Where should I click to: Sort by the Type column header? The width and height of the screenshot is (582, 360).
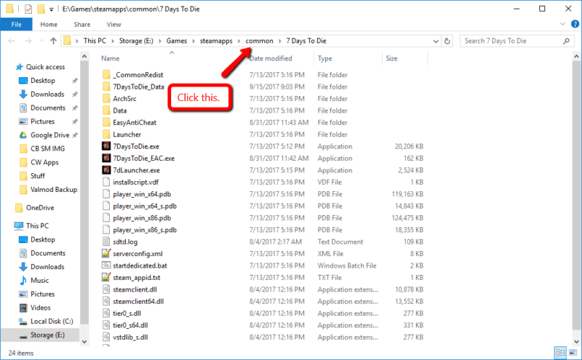[x=324, y=58]
